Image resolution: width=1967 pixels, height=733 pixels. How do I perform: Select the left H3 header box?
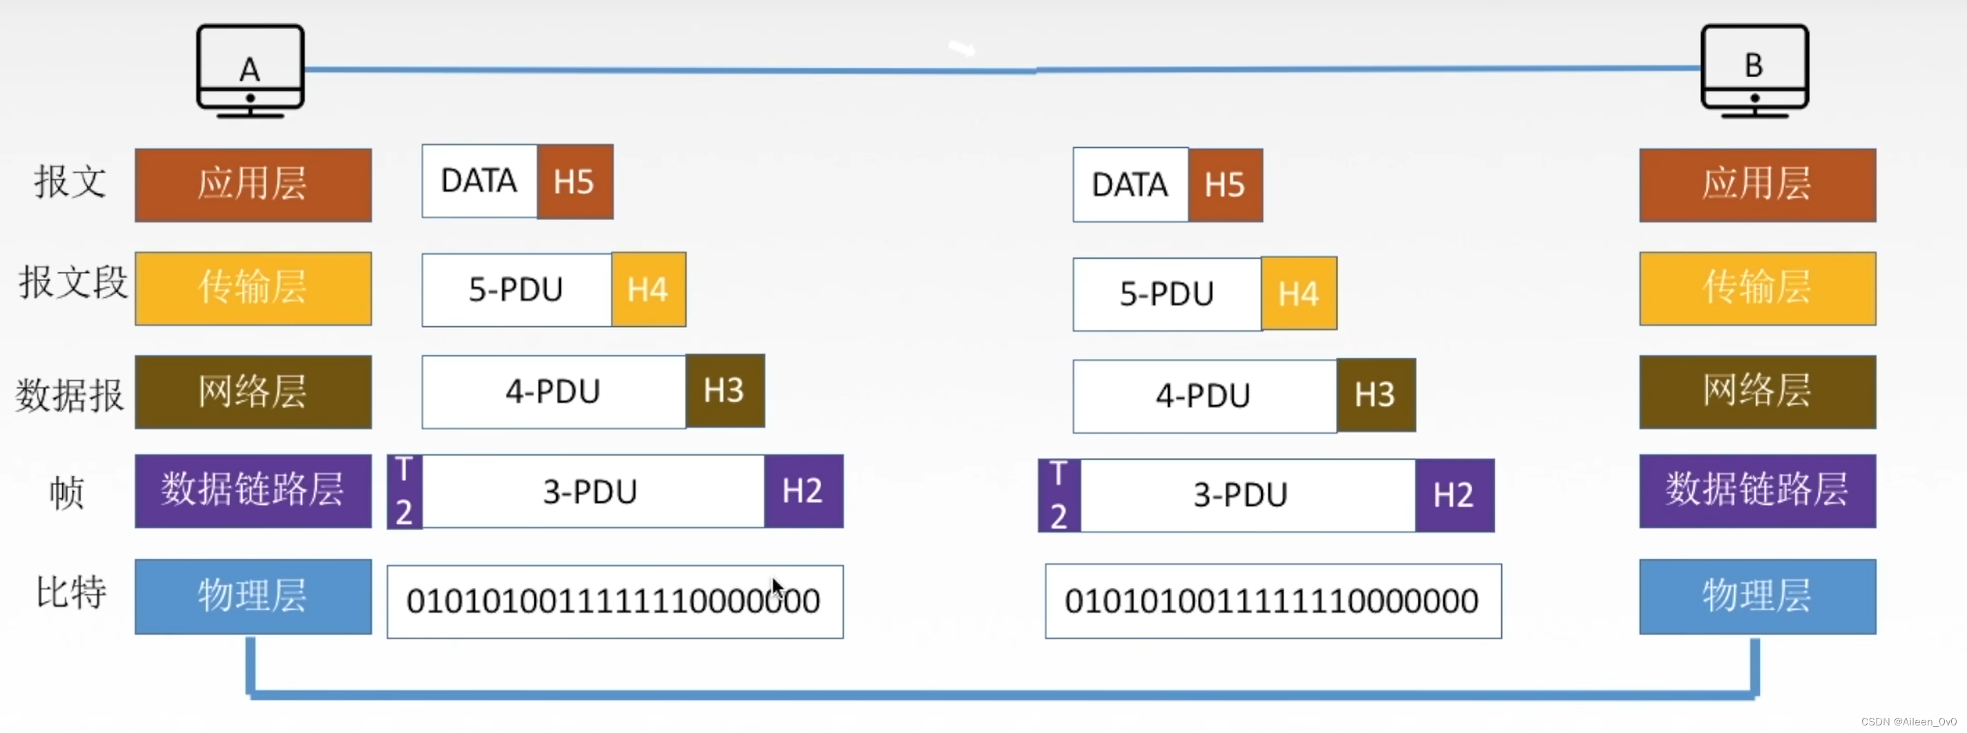pos(724,391)
